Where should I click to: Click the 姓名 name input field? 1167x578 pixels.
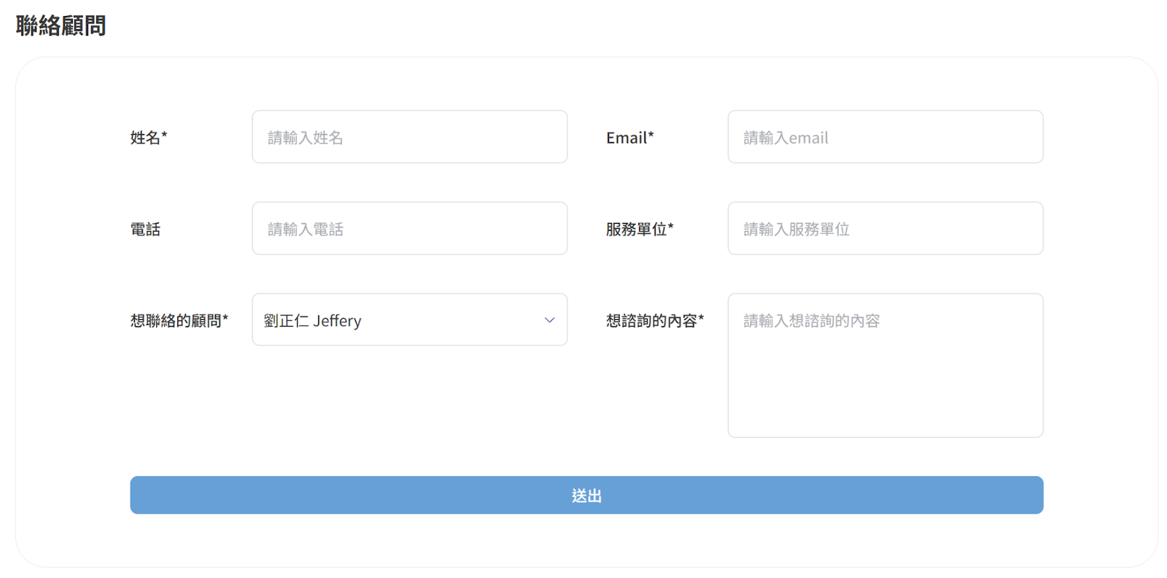coord(409,137)
